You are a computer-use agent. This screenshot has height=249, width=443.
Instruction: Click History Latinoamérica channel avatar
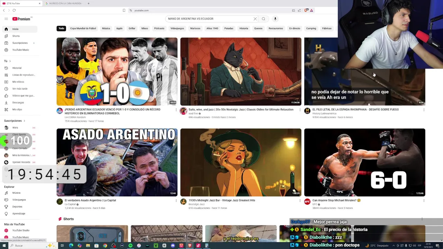point(307,111)
